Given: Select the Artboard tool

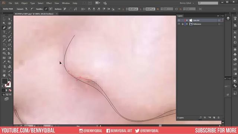Looking at the screenshot, I should click(x=4, y=71).
